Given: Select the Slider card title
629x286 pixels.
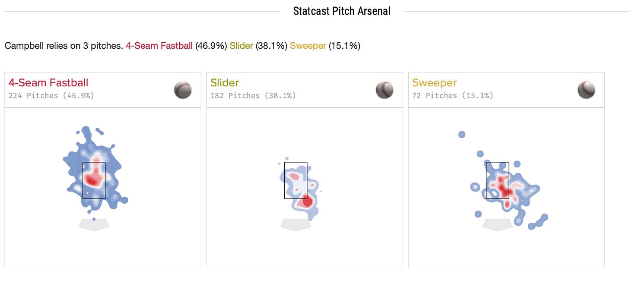Looking at the screenshot, I should (225, 83).
